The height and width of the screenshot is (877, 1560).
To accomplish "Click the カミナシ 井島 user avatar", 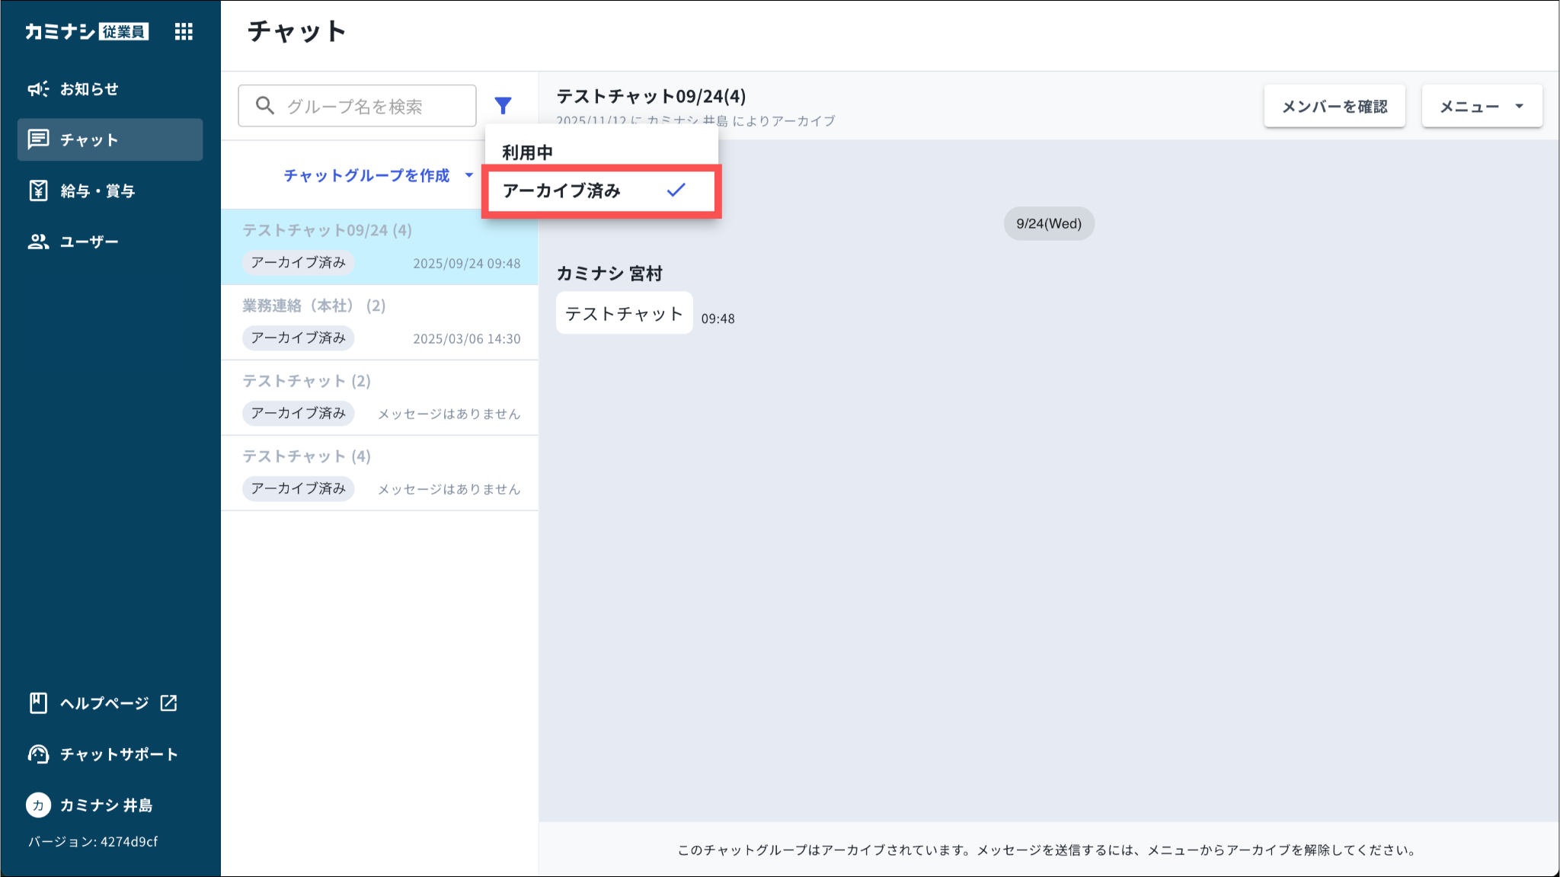I will (x=38, y=805).
